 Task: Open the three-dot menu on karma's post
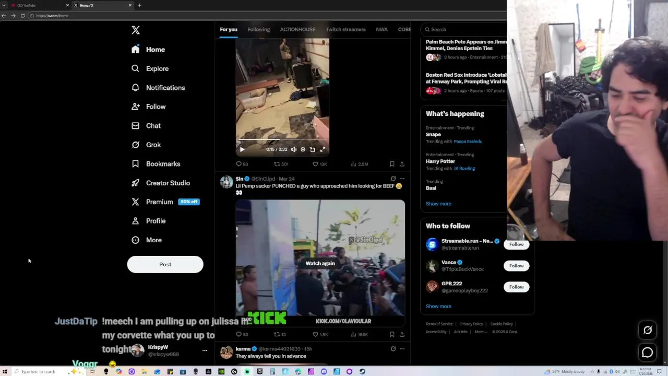click(x=402, y=349)
